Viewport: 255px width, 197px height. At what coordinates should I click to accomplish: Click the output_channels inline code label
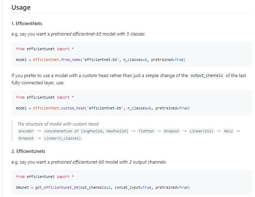tap(207, 76)
